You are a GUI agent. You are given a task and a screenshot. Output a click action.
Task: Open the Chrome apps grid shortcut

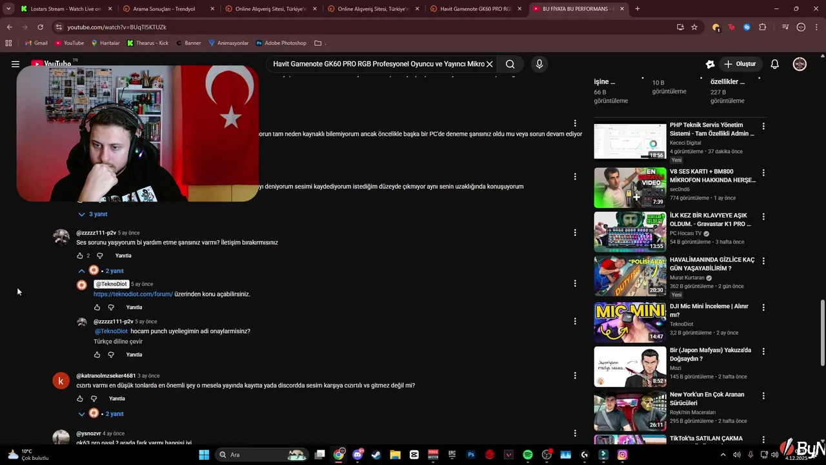point(8,43)
